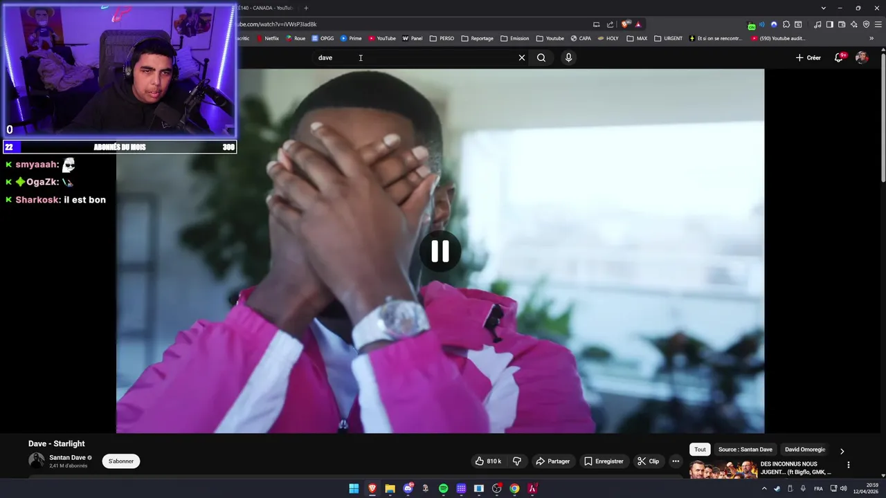Open the suggested video 'DES INCONNUS NOUS JUGENT' thumbnail

[x=723, y=470]
